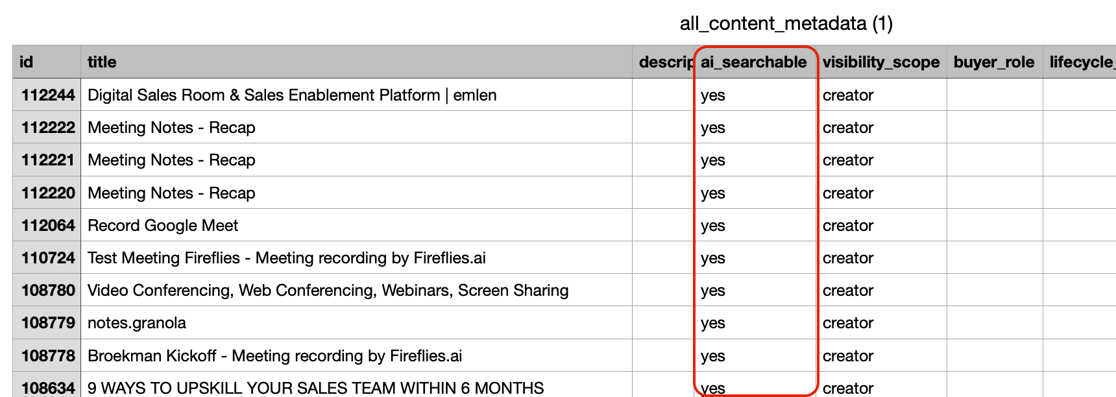Click the buyer_role column header

[x=993, y=62]
